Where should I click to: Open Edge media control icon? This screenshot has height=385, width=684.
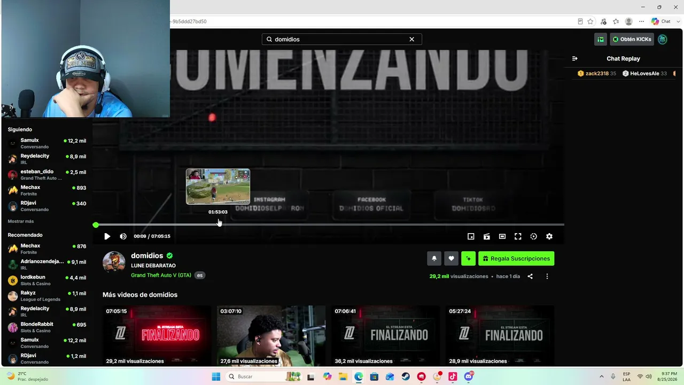click(603, 21)
